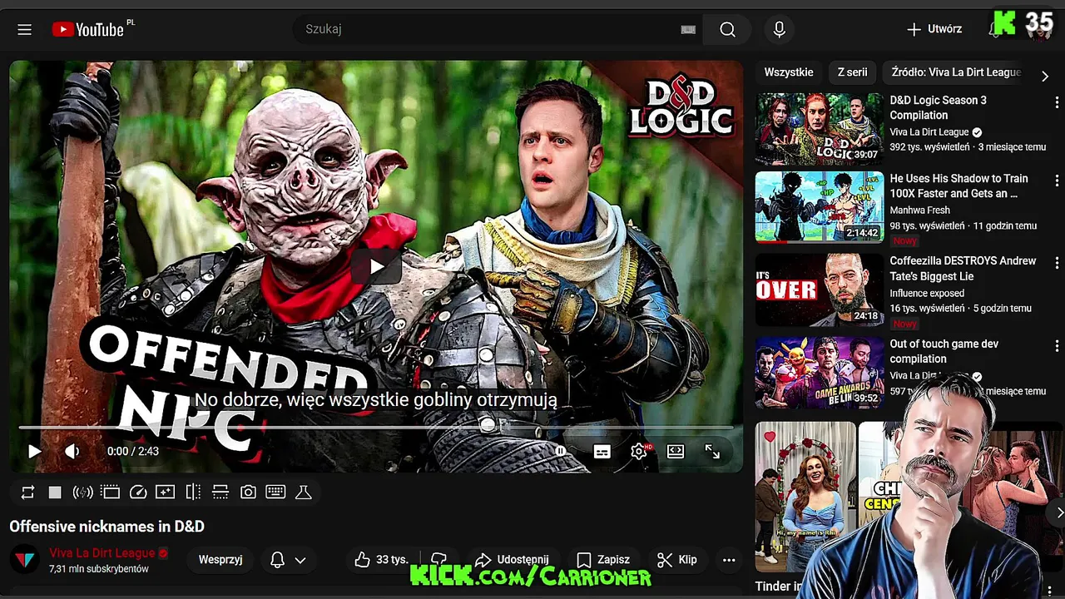Toggle video loop in enhancer toolbar
1065x599 pixels.
(27, 493)
